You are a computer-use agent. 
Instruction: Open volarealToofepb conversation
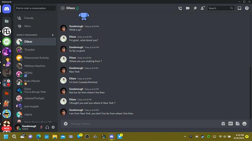[x=35, y=98]
